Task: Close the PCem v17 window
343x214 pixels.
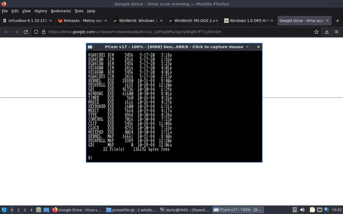Action: tap(259, 47)
